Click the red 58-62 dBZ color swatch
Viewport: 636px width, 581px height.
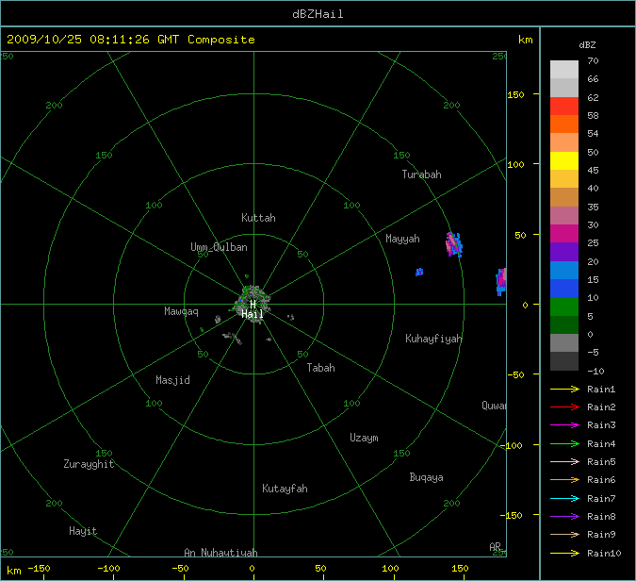click(564, 106)
